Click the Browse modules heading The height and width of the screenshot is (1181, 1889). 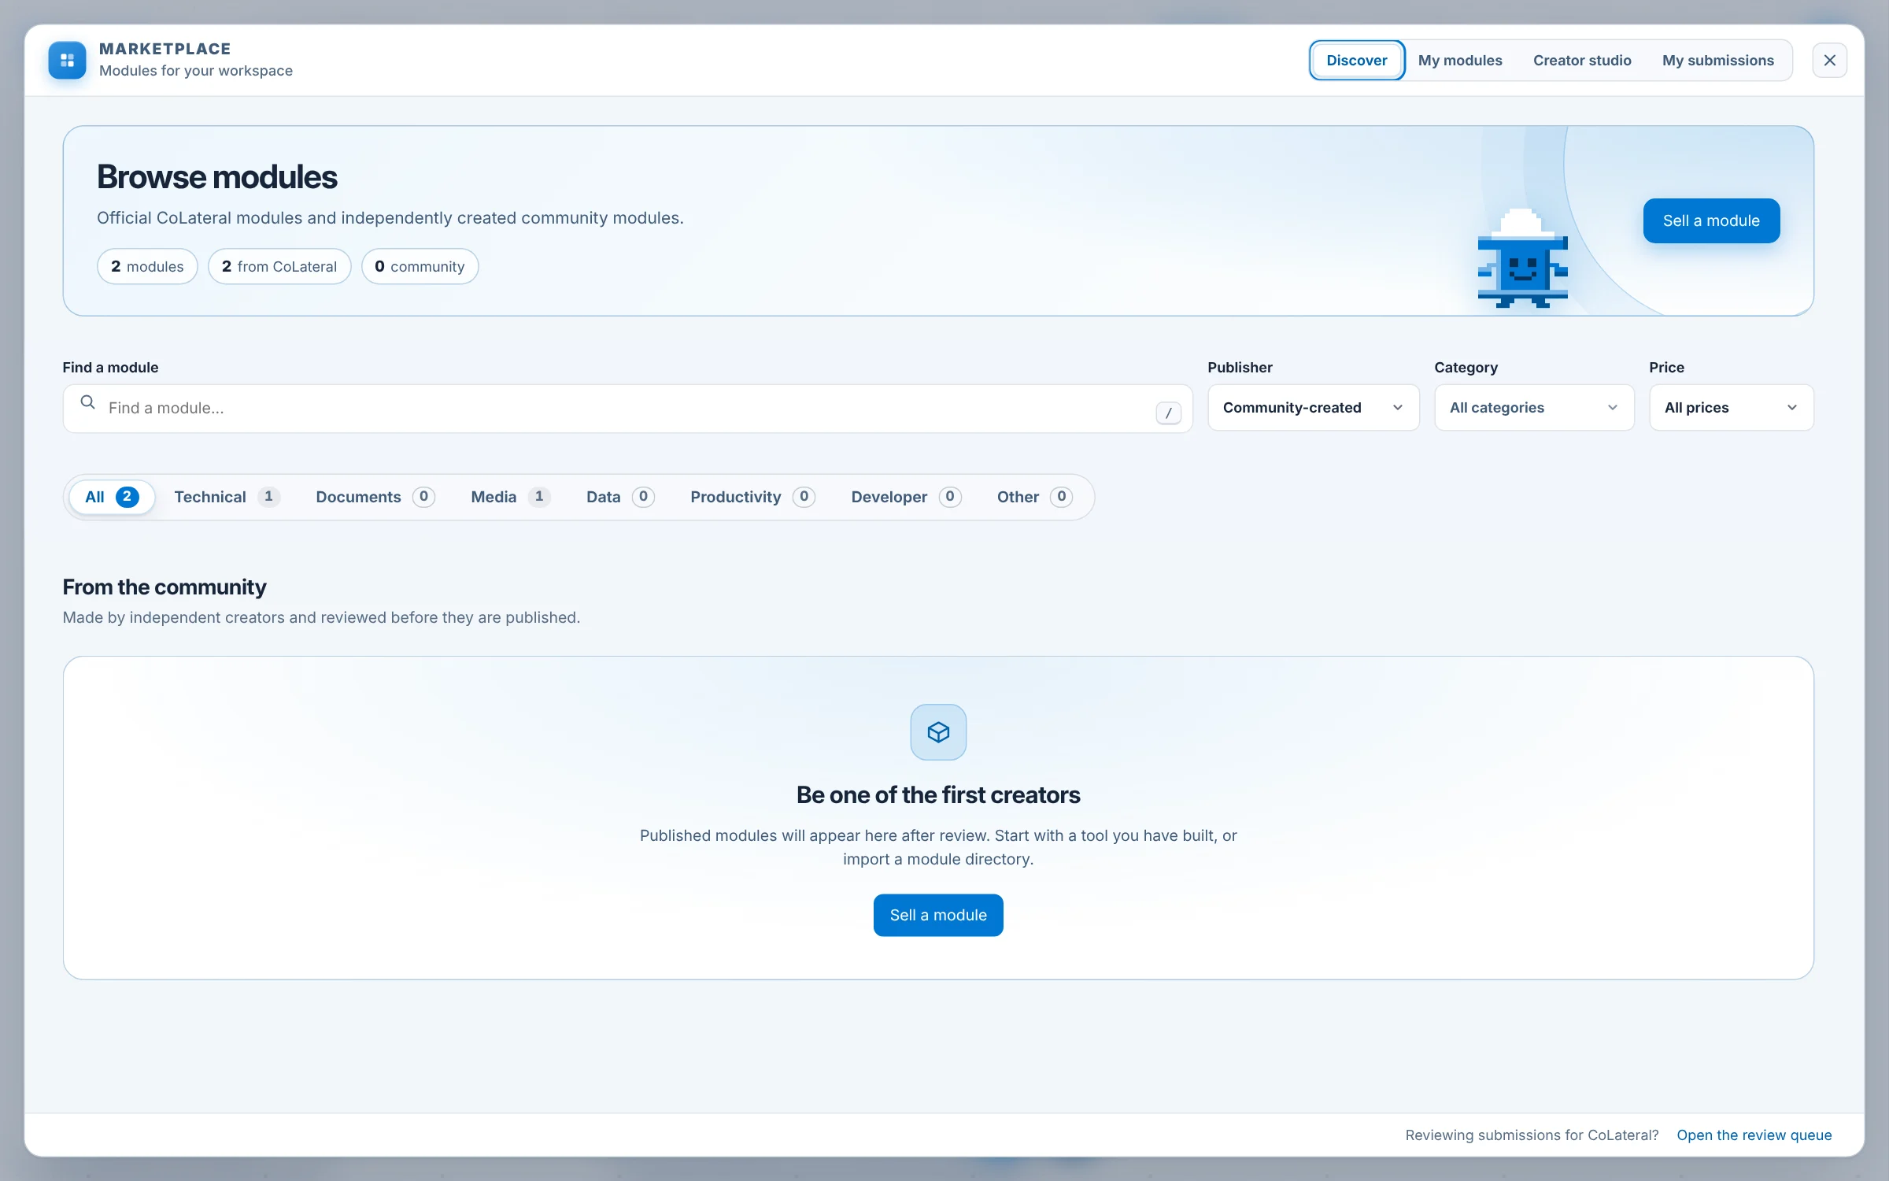tap(217, 177)
